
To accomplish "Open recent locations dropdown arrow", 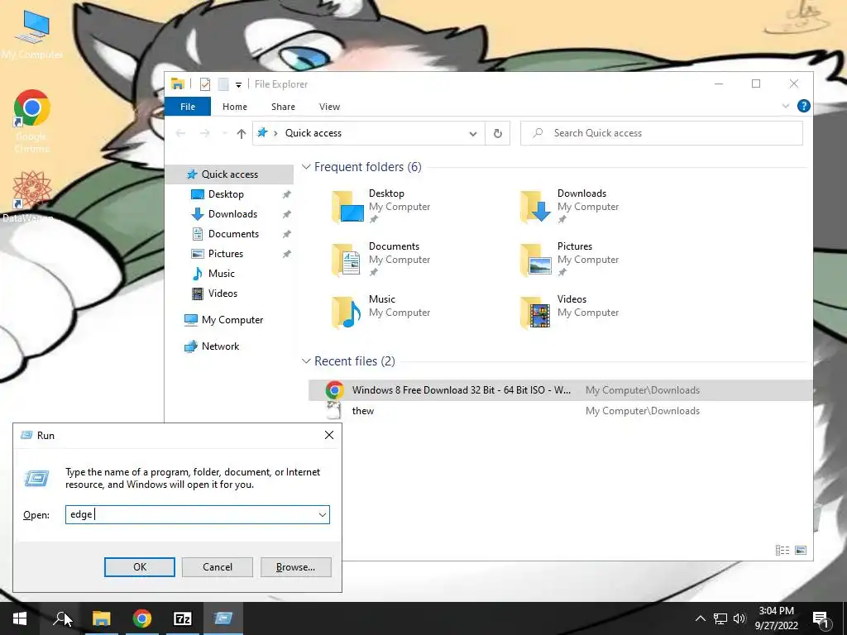I will pos(225,133).
